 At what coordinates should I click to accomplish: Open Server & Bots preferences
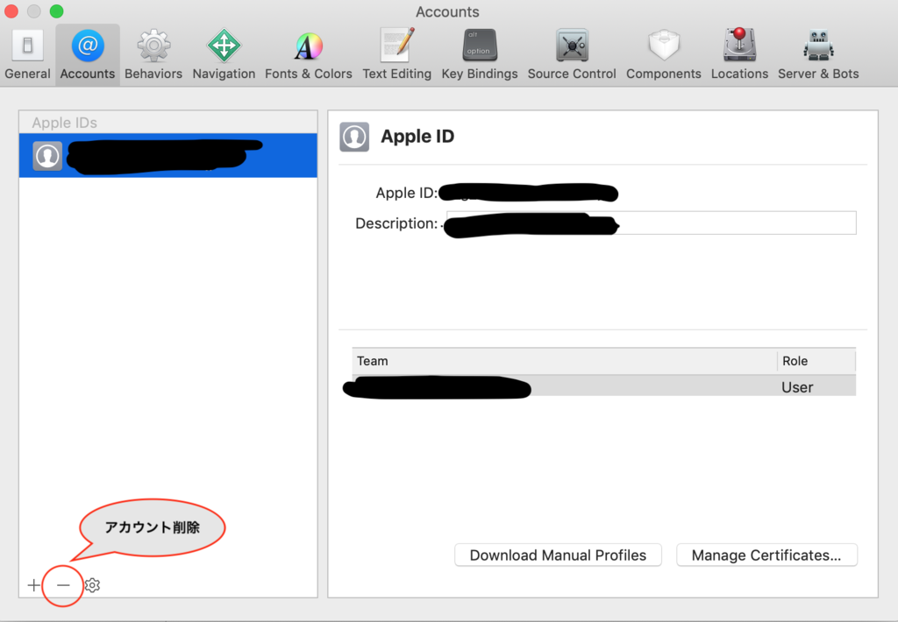[818, 55]
